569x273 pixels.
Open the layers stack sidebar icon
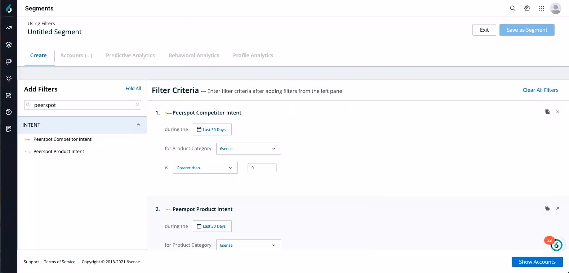coord(9,45)
